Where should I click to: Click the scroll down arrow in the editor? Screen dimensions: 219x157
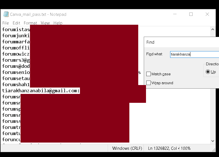(x=213, y=141)
